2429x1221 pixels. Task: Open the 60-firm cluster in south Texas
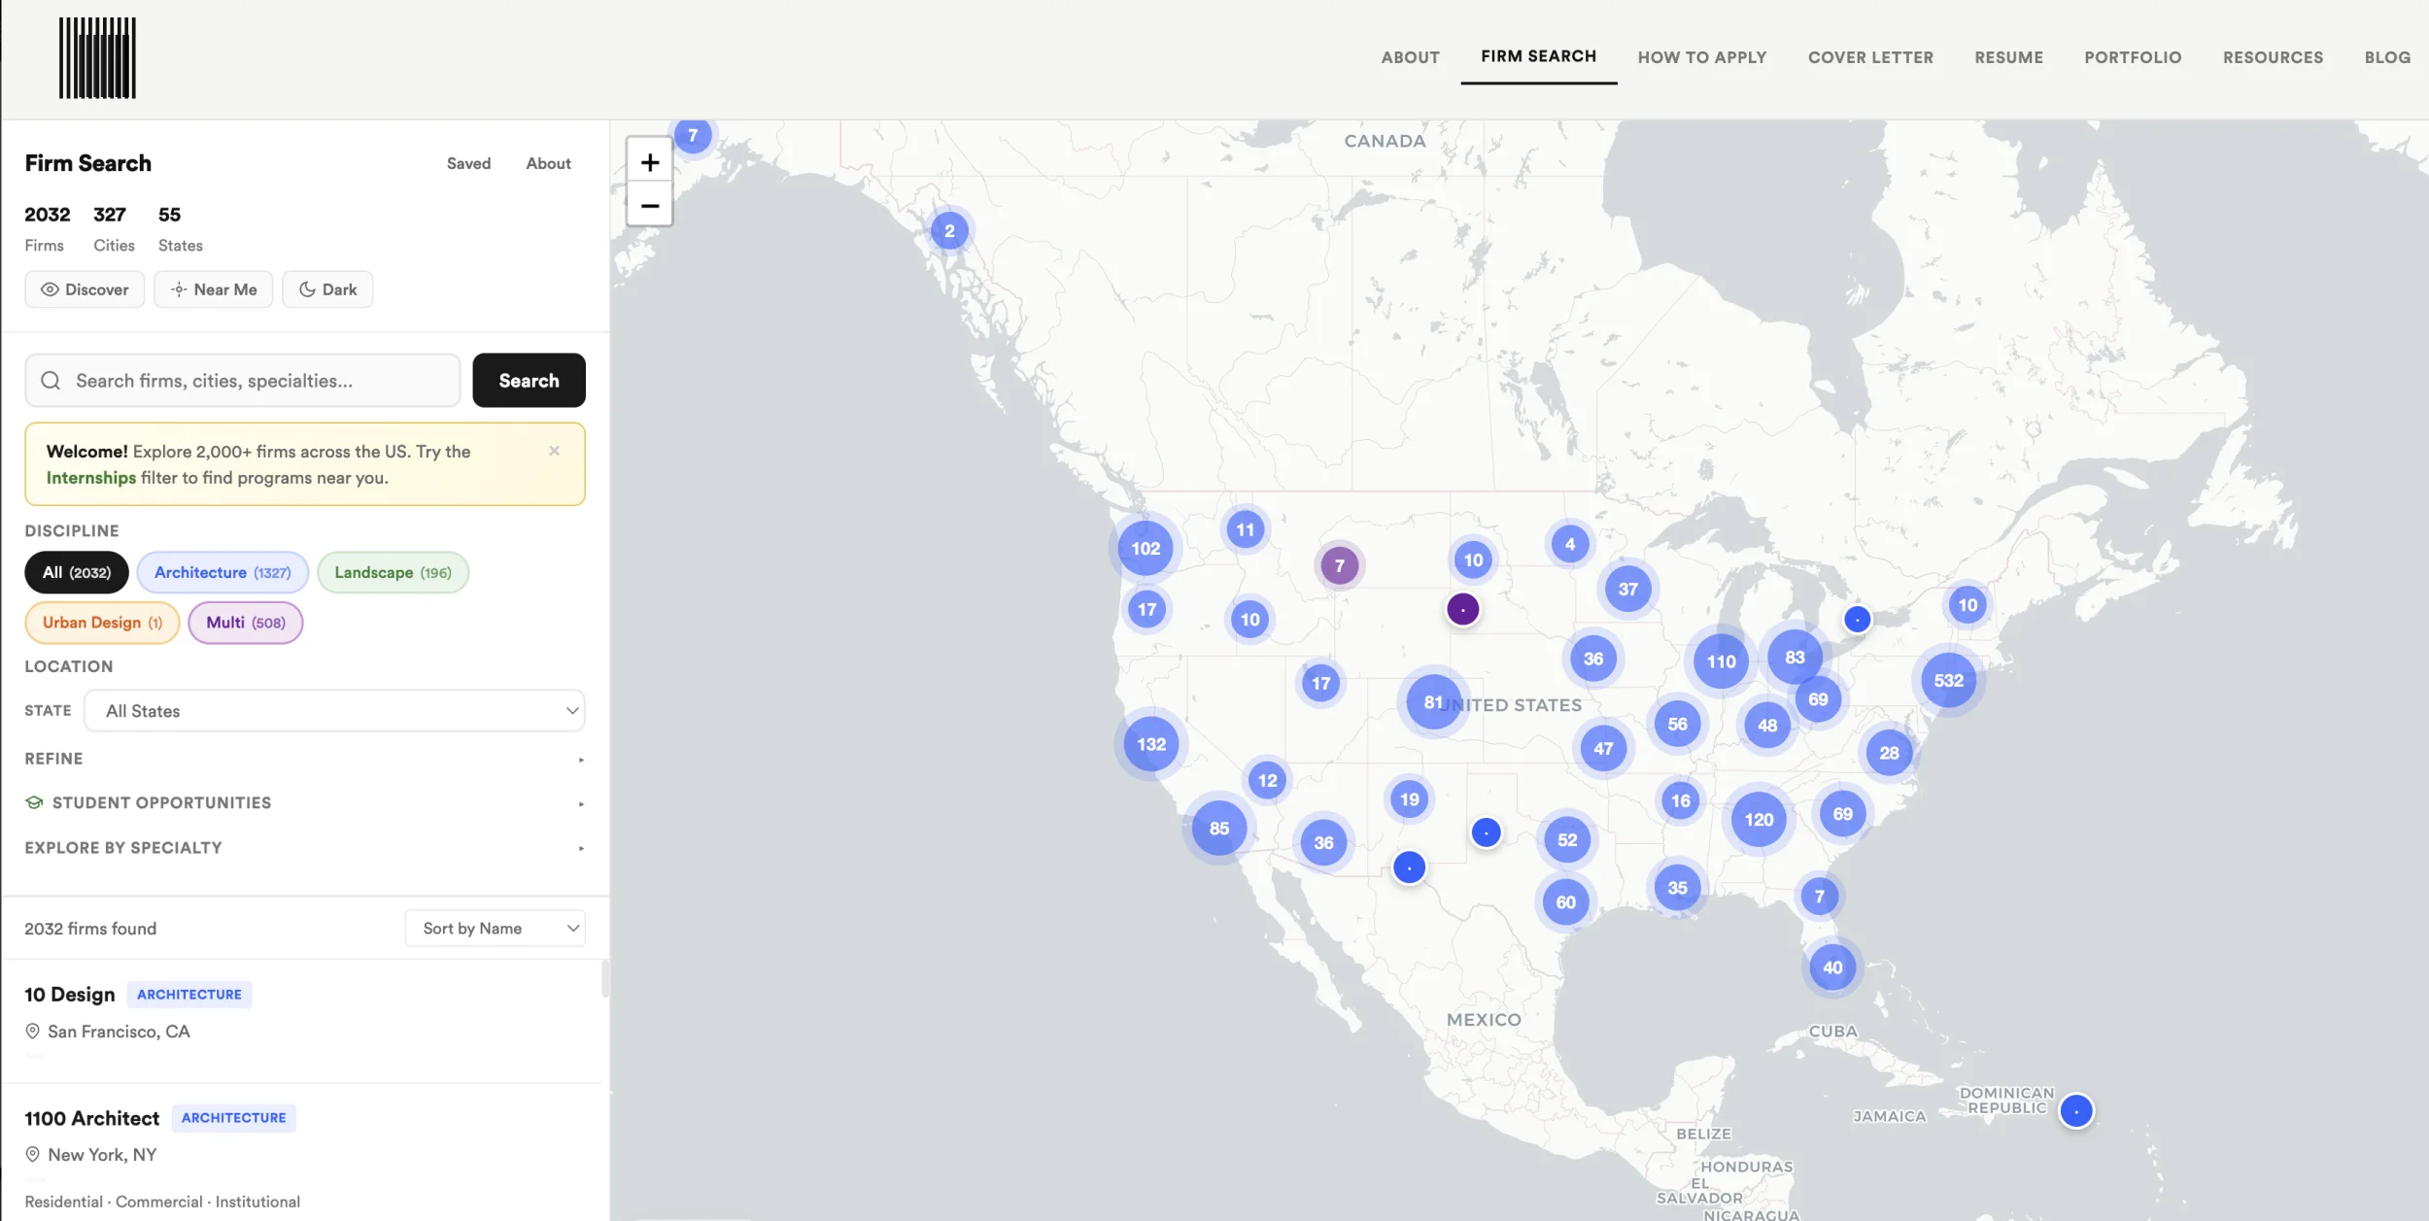[x=1565, y=902]
